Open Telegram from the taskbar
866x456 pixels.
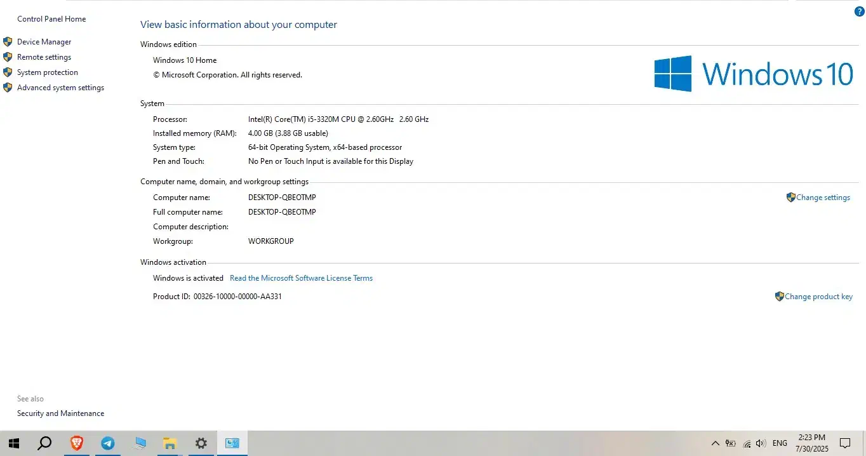tap(107, 443)
